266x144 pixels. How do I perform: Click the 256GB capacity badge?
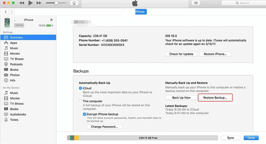pos(19,25)
